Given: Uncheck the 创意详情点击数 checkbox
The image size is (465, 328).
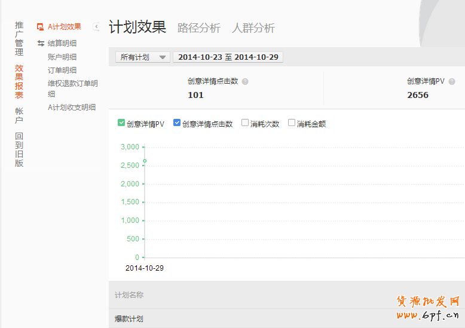Looking at the screenshot, I should tap(177, 123).
